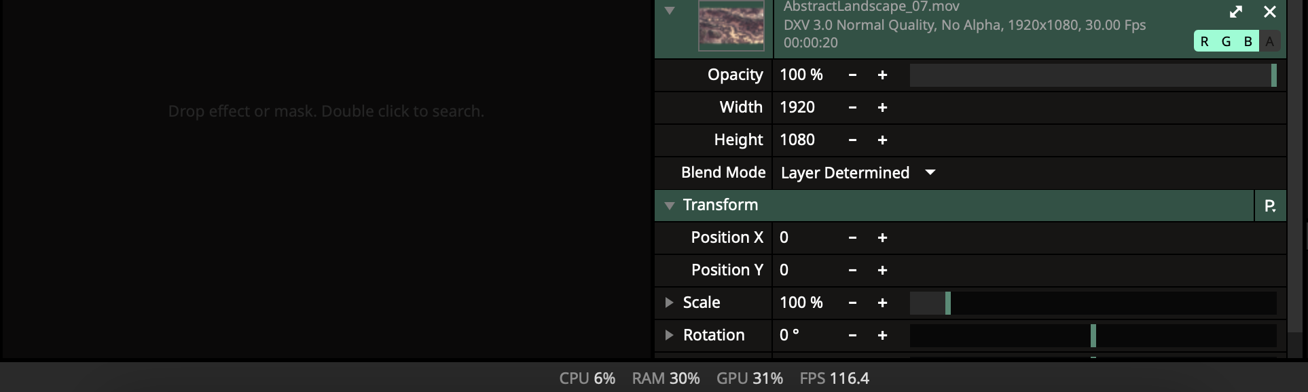Image resolution: width=1308 pixels, height=392 pixels.
Task: Increase Position X with plus button
Action: tap(882, 238)
